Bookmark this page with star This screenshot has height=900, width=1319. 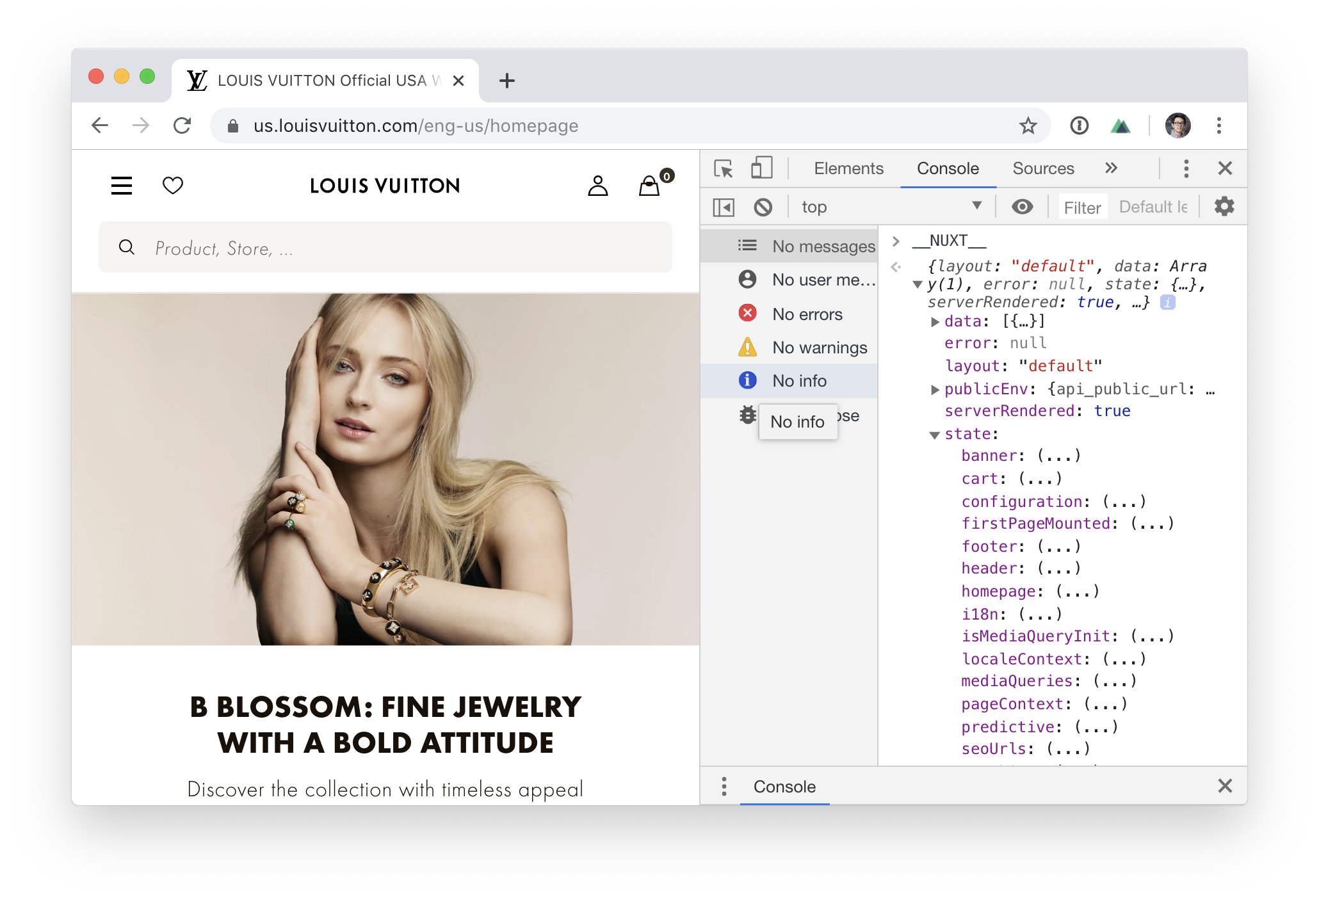1028,125
